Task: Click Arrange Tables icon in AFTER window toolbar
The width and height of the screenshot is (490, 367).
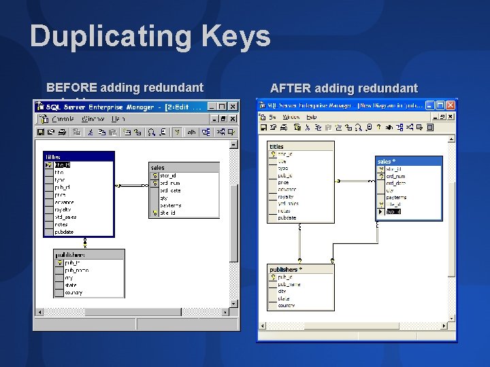Action: 399,127
